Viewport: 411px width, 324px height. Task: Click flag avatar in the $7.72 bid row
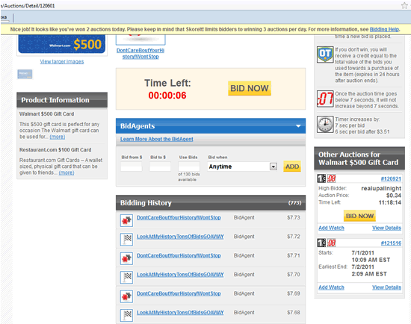coord(126,240)
